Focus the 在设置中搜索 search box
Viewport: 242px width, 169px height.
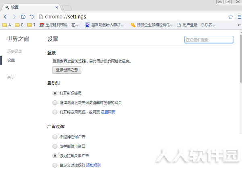click(209, 40)
